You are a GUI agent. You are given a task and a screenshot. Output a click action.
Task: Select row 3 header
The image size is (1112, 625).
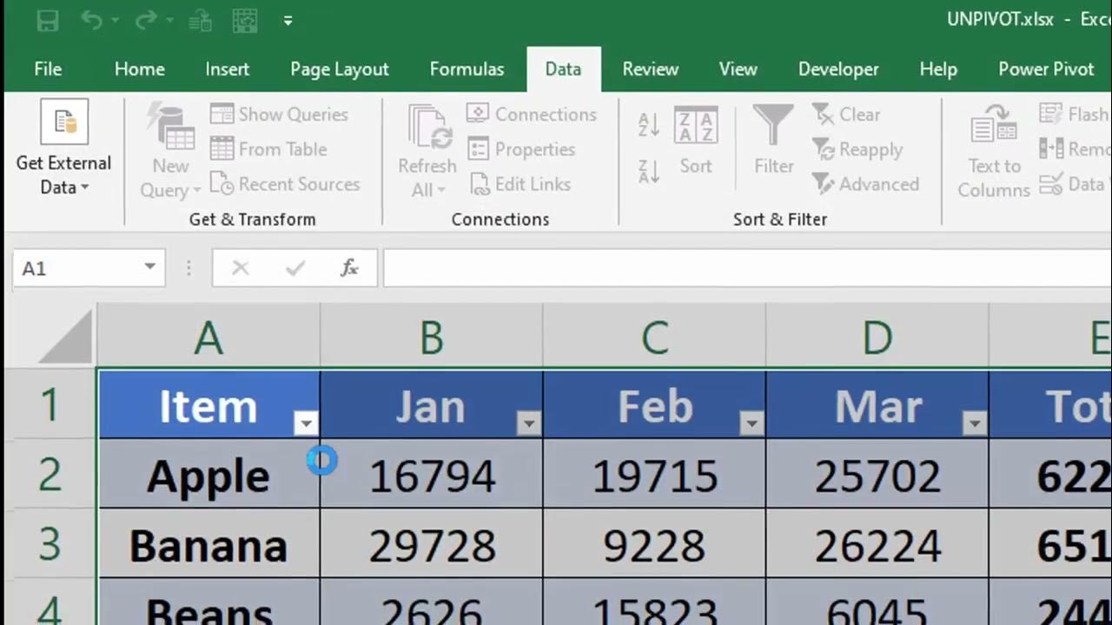[50, 543]
